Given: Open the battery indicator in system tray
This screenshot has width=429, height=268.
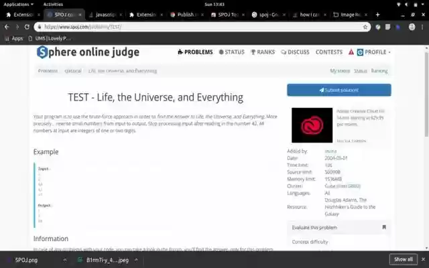Looking at the screenshot, I should 416,5.
